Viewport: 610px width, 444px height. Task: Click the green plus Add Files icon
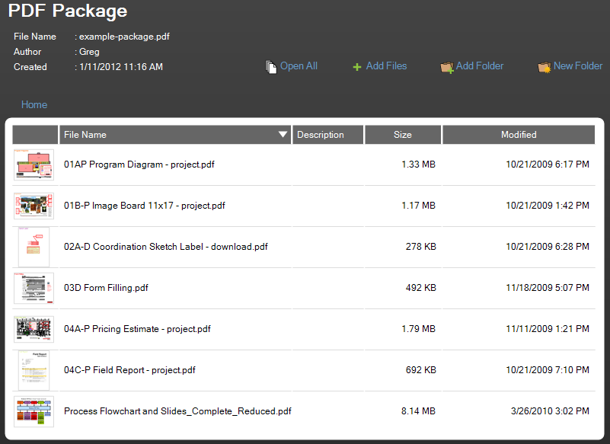(x=356, y=67)
